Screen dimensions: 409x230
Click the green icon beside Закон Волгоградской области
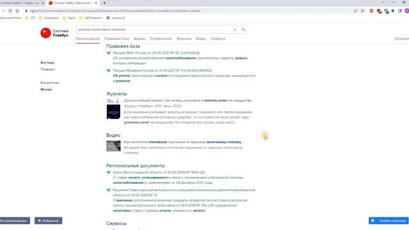(x=109, y=172)
